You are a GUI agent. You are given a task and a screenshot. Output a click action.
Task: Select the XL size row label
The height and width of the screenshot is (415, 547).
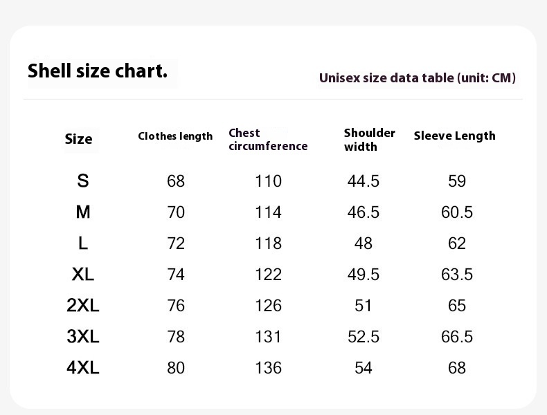point(83,274)
